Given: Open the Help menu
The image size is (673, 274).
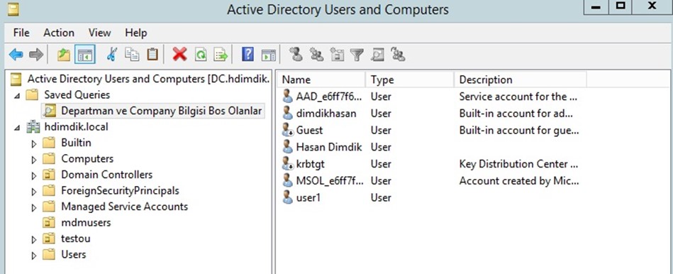Looking at the screenshot, I should tap(136, 33).
